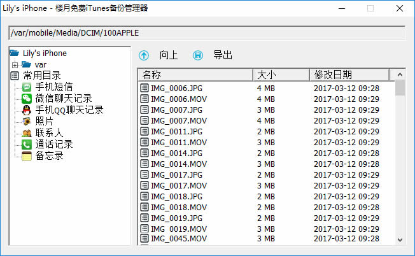Click file icon of IMG_0018.MOV
The width and height of the screenshot is (415, 256).
[144, 208]
